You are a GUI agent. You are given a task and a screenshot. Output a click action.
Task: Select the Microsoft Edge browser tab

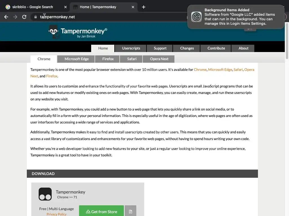76,59
